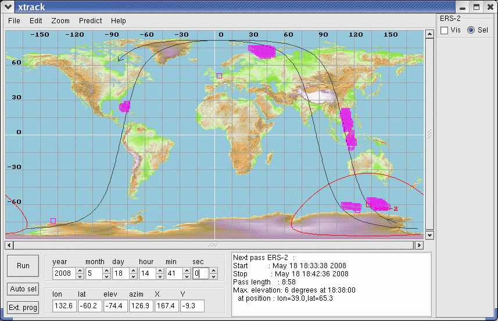Enable the Vis checkbox for ERS-2
This screenshot has width=498, height=321.
click(445, 30)
